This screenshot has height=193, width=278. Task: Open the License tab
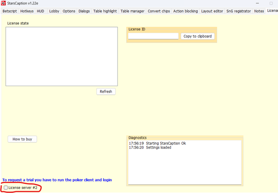pyautogui.click(x=272, y=11)
